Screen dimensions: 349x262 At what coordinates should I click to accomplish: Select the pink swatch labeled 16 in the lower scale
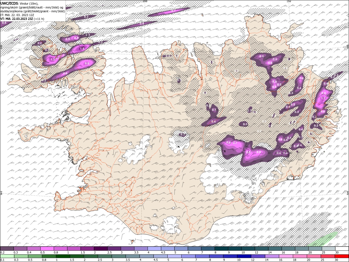click(286, 256)
